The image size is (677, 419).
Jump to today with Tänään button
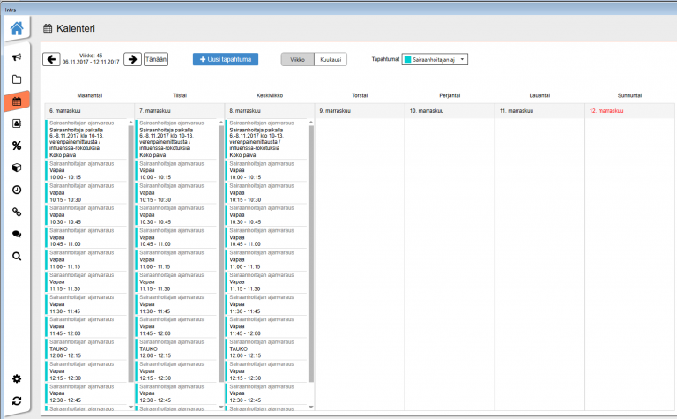tap(156, 59)
